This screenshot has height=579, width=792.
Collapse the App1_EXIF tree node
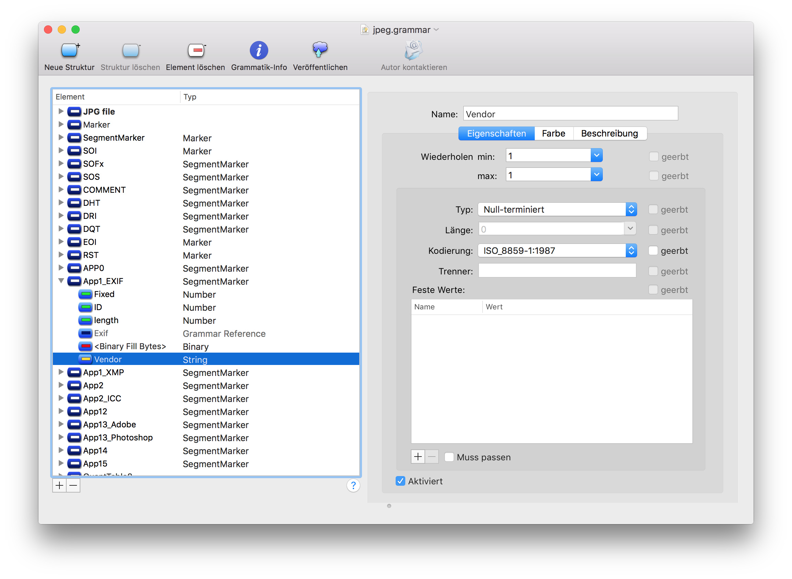pyautogui.click(x=61, y=281)
